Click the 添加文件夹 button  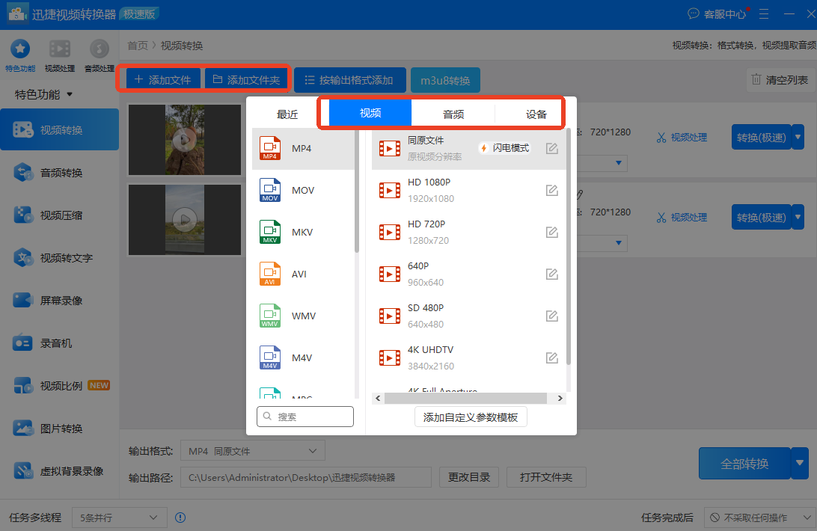pos(247,80)
